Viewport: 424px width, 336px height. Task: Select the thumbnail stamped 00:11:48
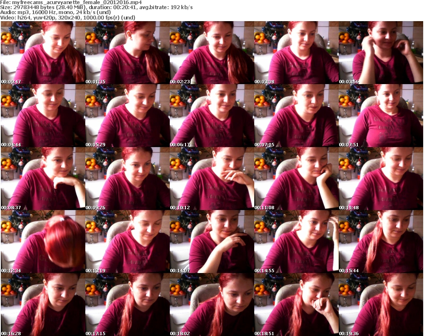(x=381, y=179)
